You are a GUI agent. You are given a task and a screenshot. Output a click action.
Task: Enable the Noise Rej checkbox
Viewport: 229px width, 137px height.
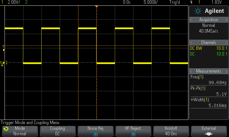(96, 134)
